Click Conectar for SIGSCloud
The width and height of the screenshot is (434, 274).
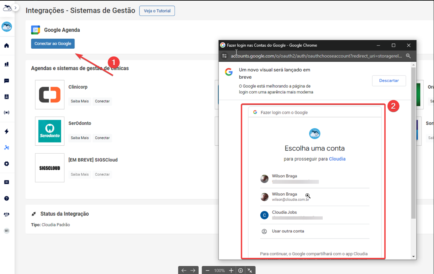[x=102, y=174]
